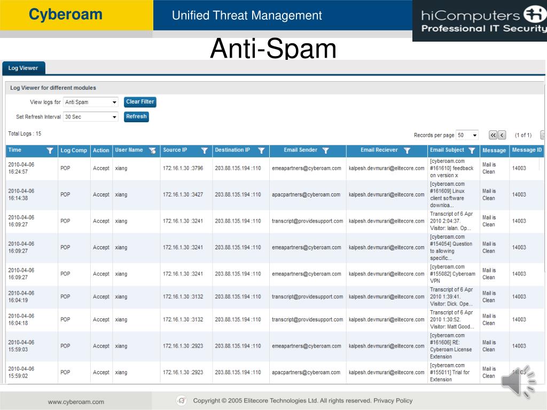Image resolution: width=547 pixels, height=410 pixels.
Task: Go to previous page of logs
Action: coord(502,135)
